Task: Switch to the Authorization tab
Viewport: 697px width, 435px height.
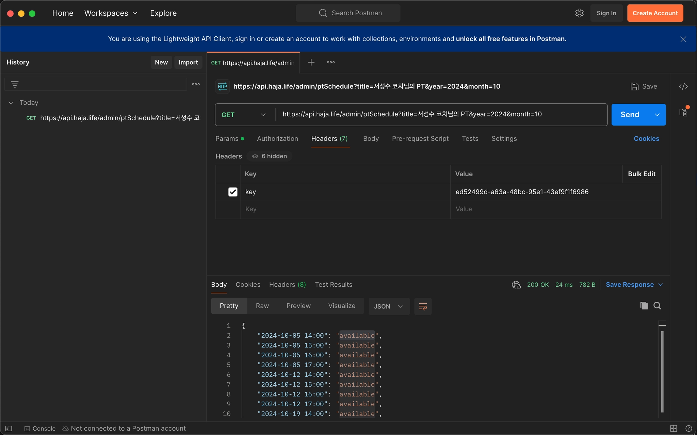Action: point(277,138)
